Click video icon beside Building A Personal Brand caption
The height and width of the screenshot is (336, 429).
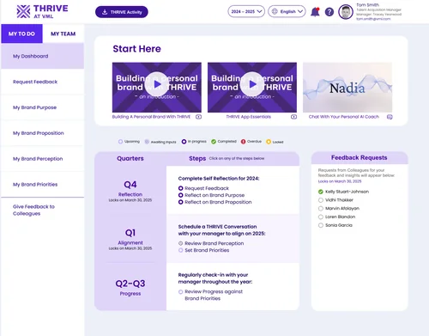(198, 117)
